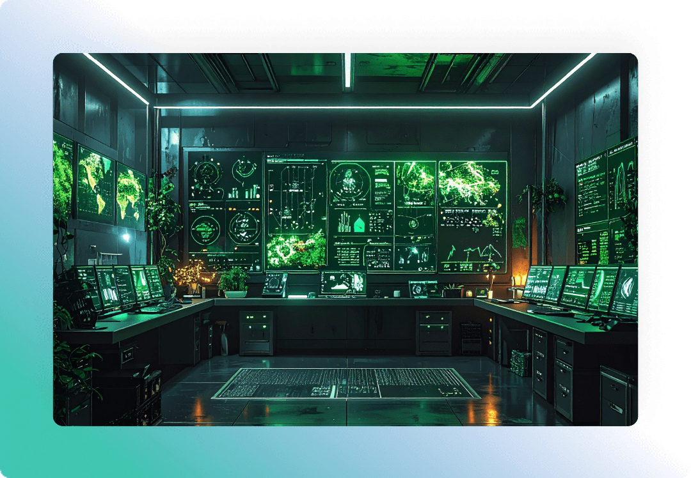Select the keyboard on the right desk
This screenshot has width=691, height=478.
tap(549, 311)
